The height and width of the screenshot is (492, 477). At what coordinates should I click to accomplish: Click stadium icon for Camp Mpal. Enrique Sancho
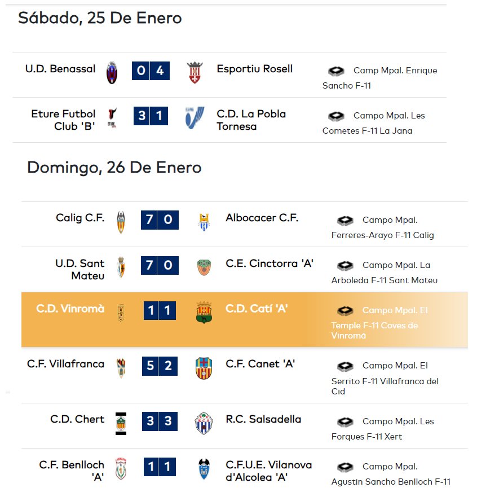tap(336, 71)
